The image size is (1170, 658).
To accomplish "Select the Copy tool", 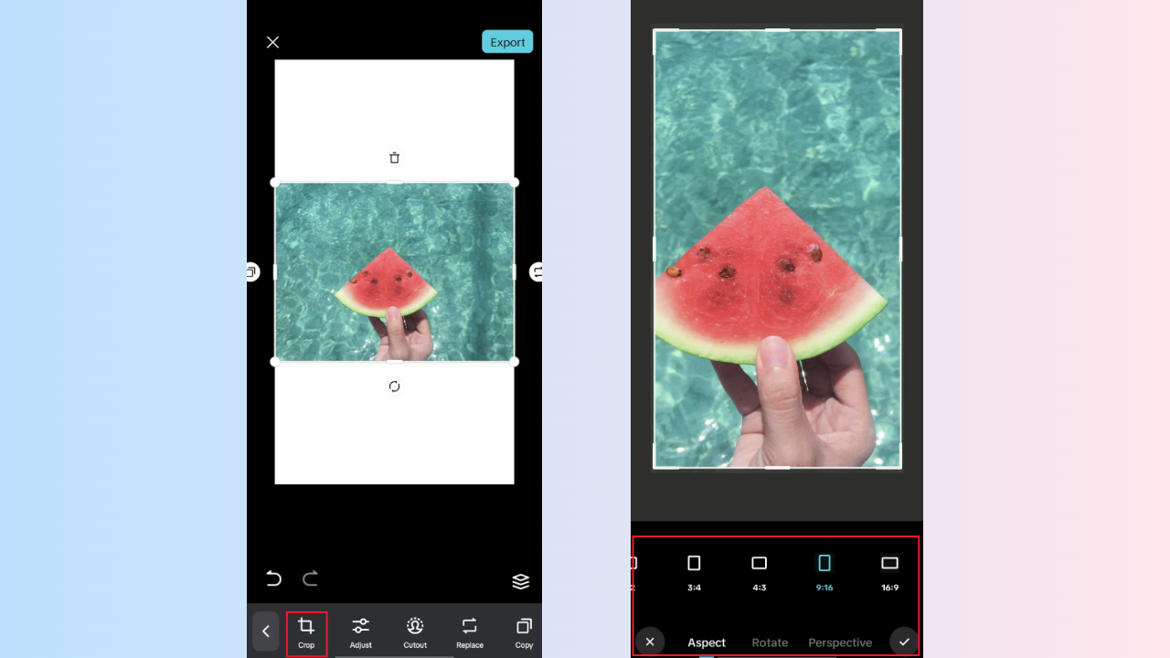I will click(524, 631).
